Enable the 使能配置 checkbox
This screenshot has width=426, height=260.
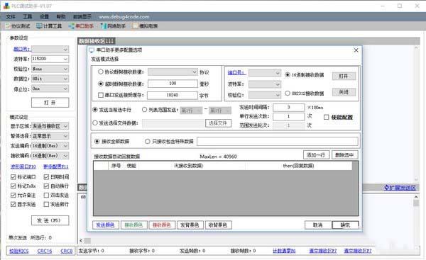click(327, 117)
